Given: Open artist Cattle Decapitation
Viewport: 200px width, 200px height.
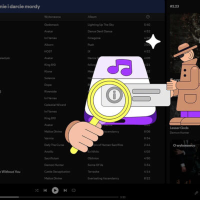Looking at the screenshot, I should [57, 171].
